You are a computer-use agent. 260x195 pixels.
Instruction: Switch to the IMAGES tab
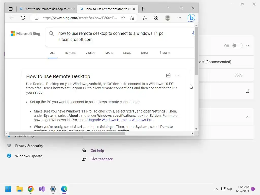(70, 53)
